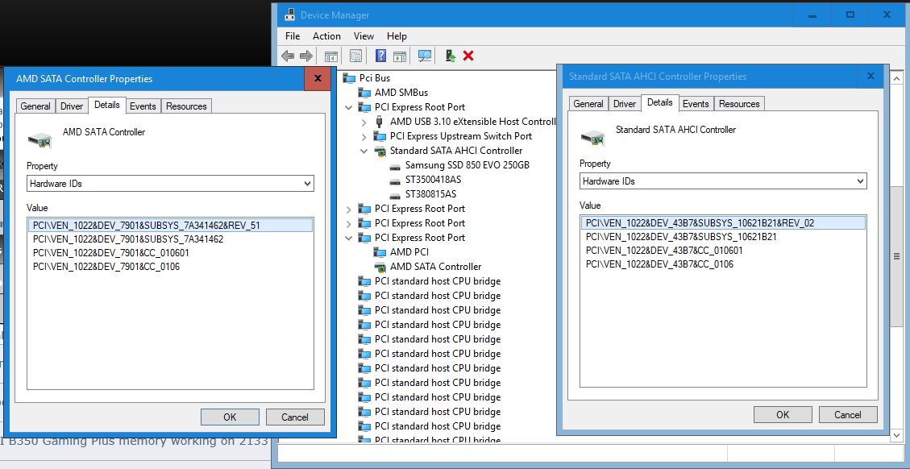Switch to Events tab in Standard SATA AHCI Properties
910x469 pixels.
696,104
